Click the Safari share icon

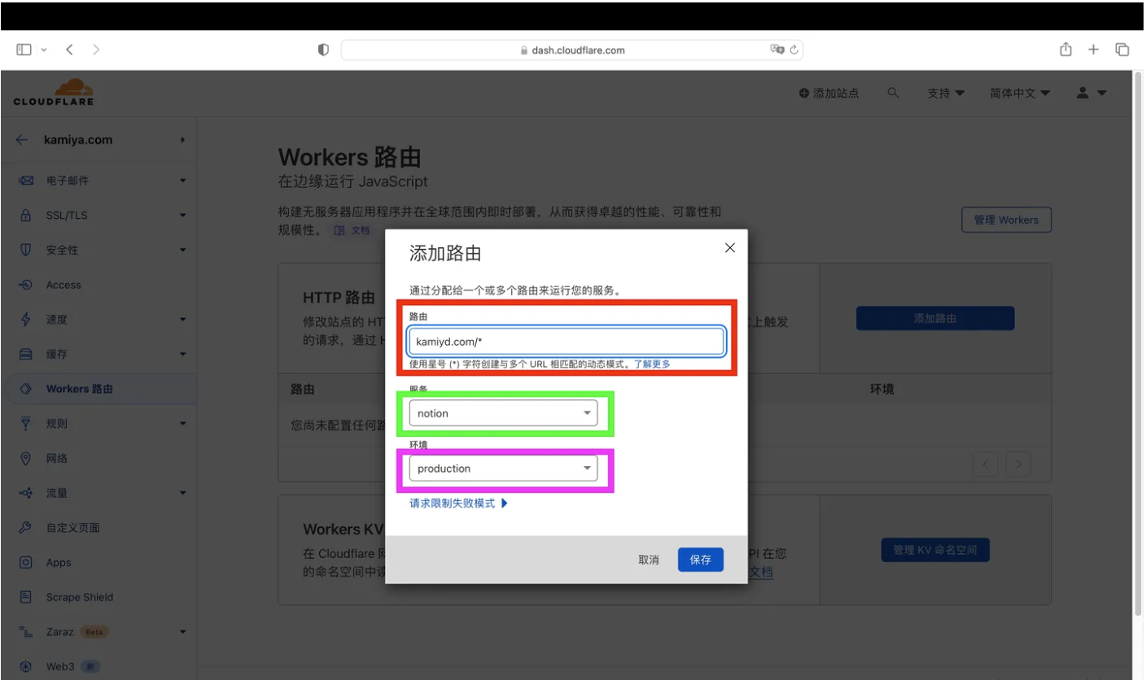coord(1065,50)
